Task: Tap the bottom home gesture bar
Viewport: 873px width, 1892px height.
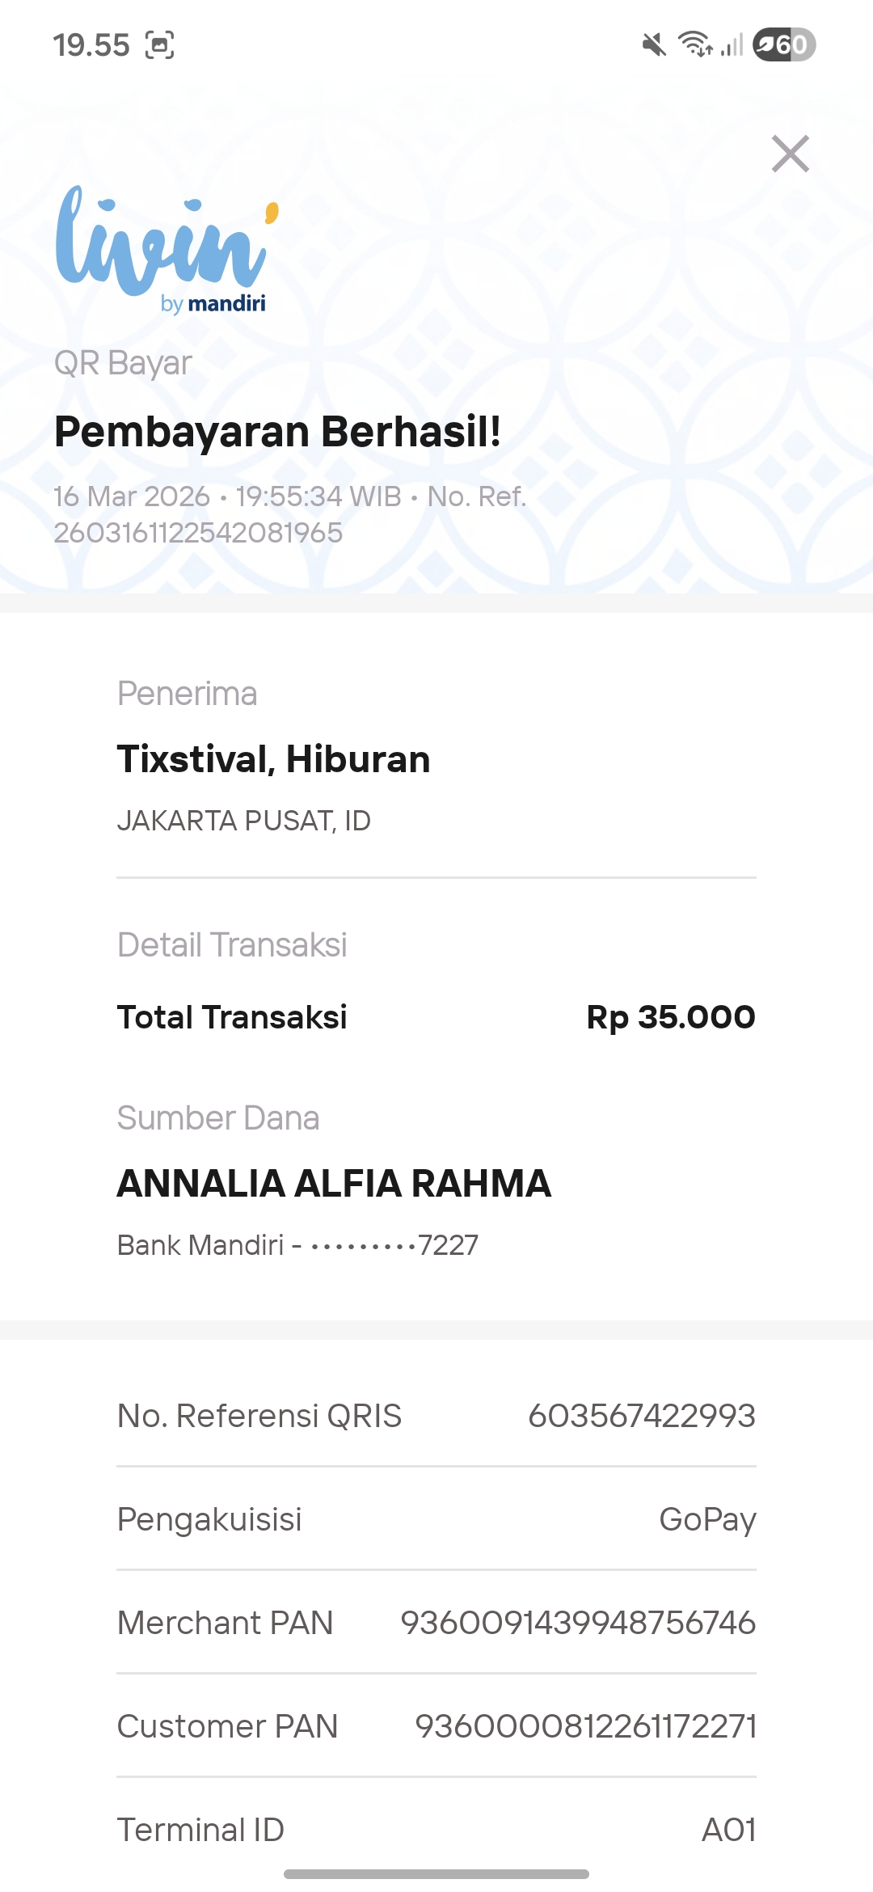Action: pos(436,1874)
